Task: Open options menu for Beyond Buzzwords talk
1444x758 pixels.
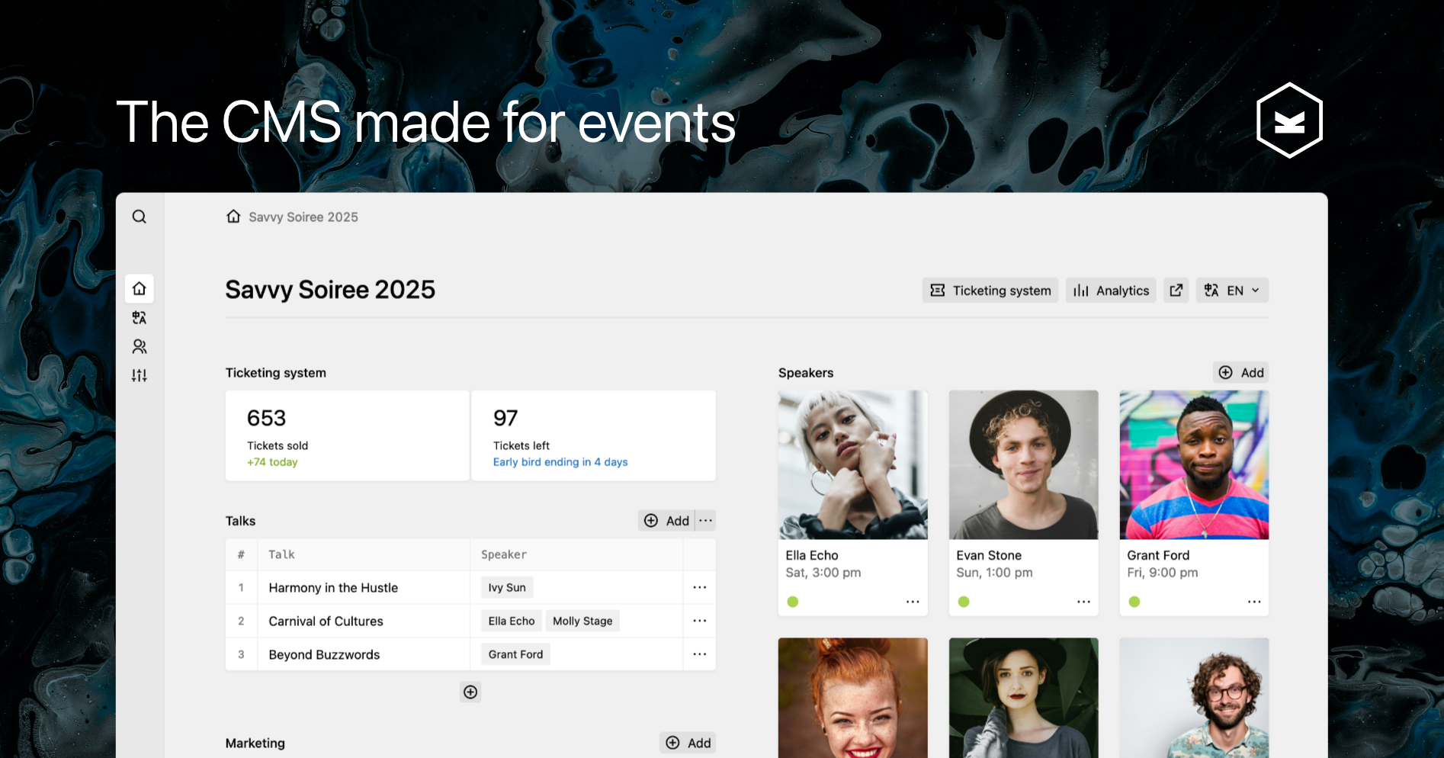Action: pos(699,654)
